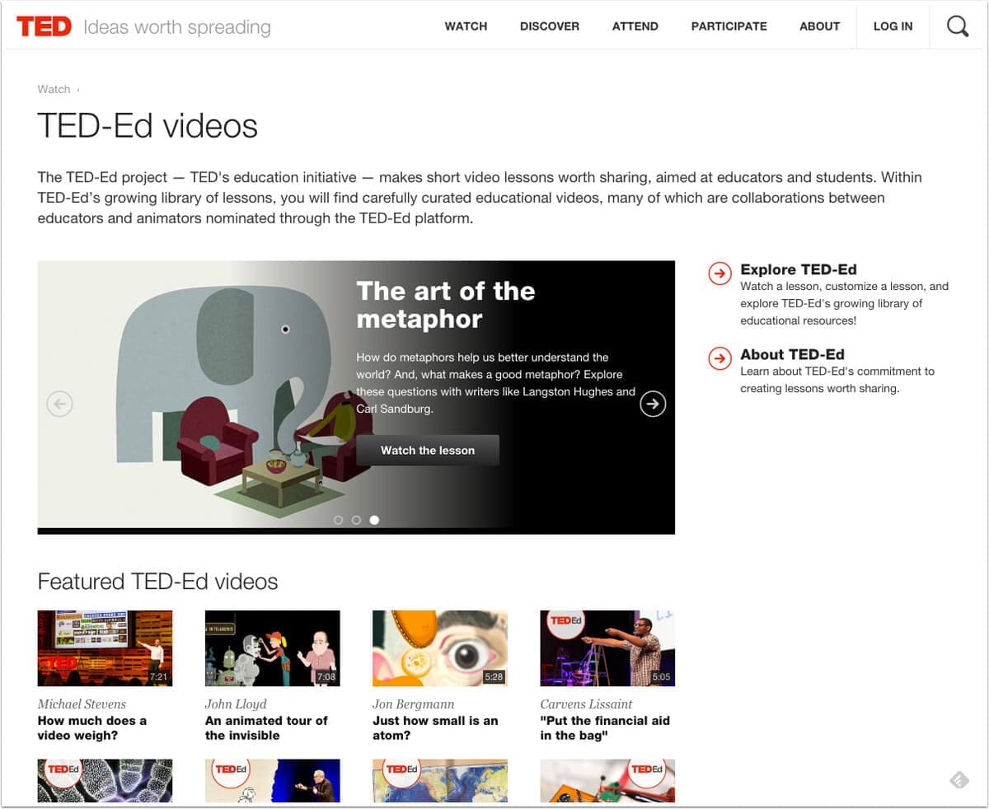Select the first carousel dot
This screenshot has width=989, height=809.
coord(338,520)
